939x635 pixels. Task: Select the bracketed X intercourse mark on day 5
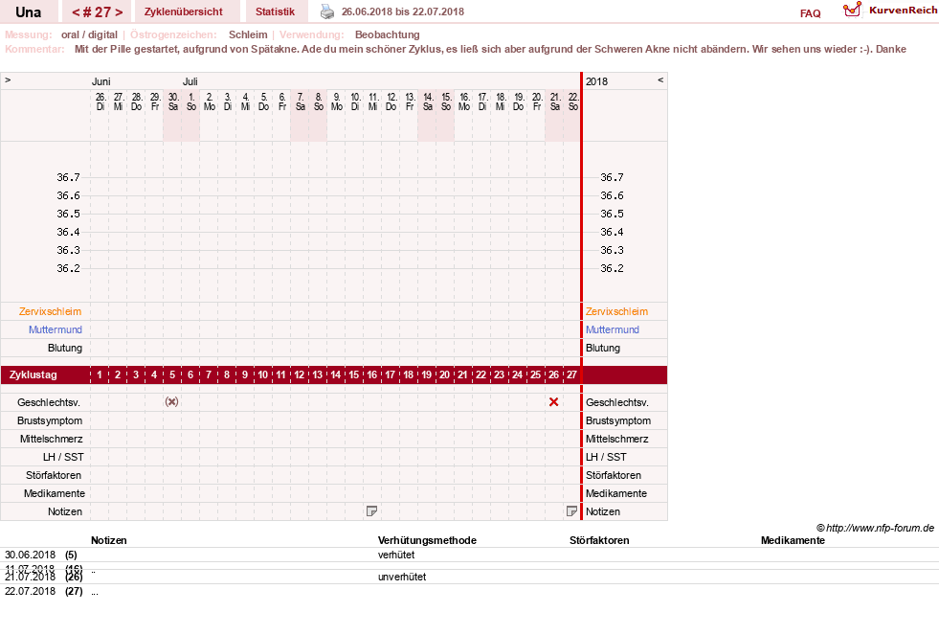click(172, 402)
